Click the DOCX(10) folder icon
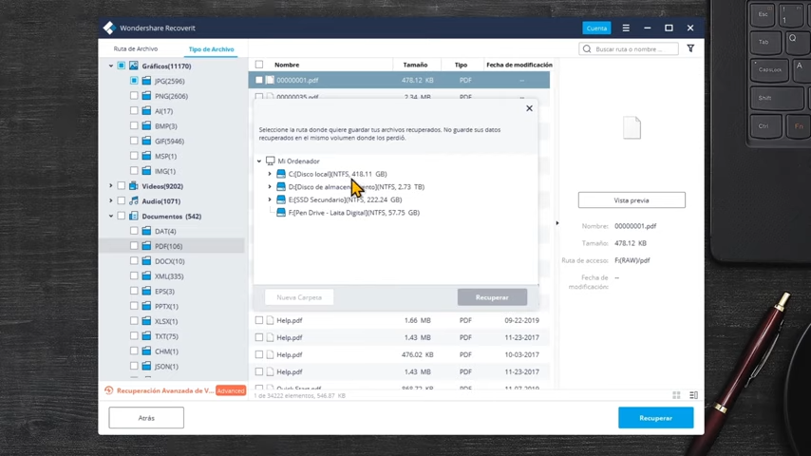Screen dimensions: 811x456 147,261
